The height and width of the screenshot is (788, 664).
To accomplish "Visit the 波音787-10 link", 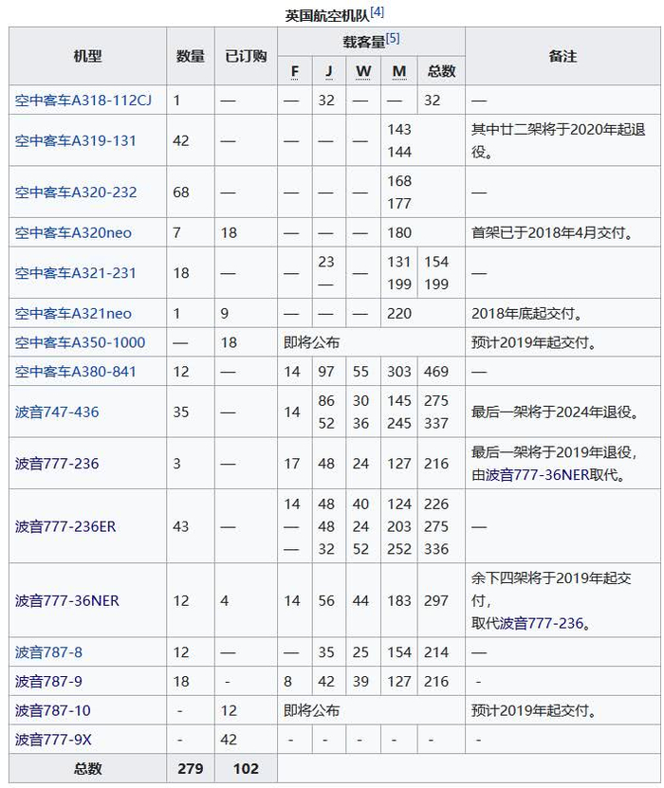I will (52, 710).
